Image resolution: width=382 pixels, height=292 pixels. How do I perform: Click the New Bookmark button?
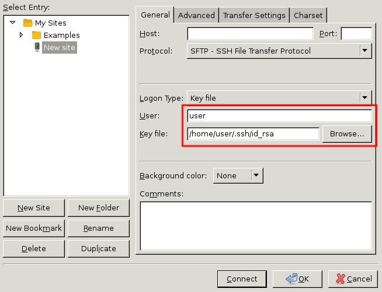point(34,228)
